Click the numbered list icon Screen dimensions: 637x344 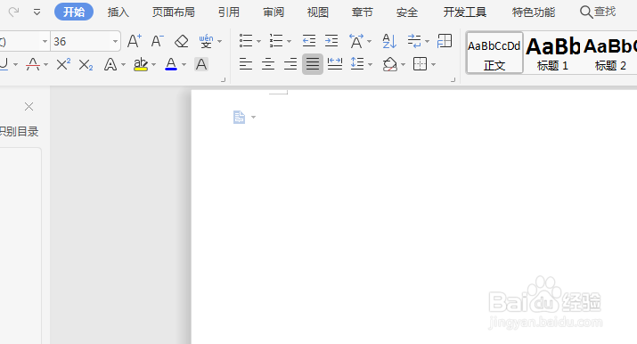[x=276, y=41]
